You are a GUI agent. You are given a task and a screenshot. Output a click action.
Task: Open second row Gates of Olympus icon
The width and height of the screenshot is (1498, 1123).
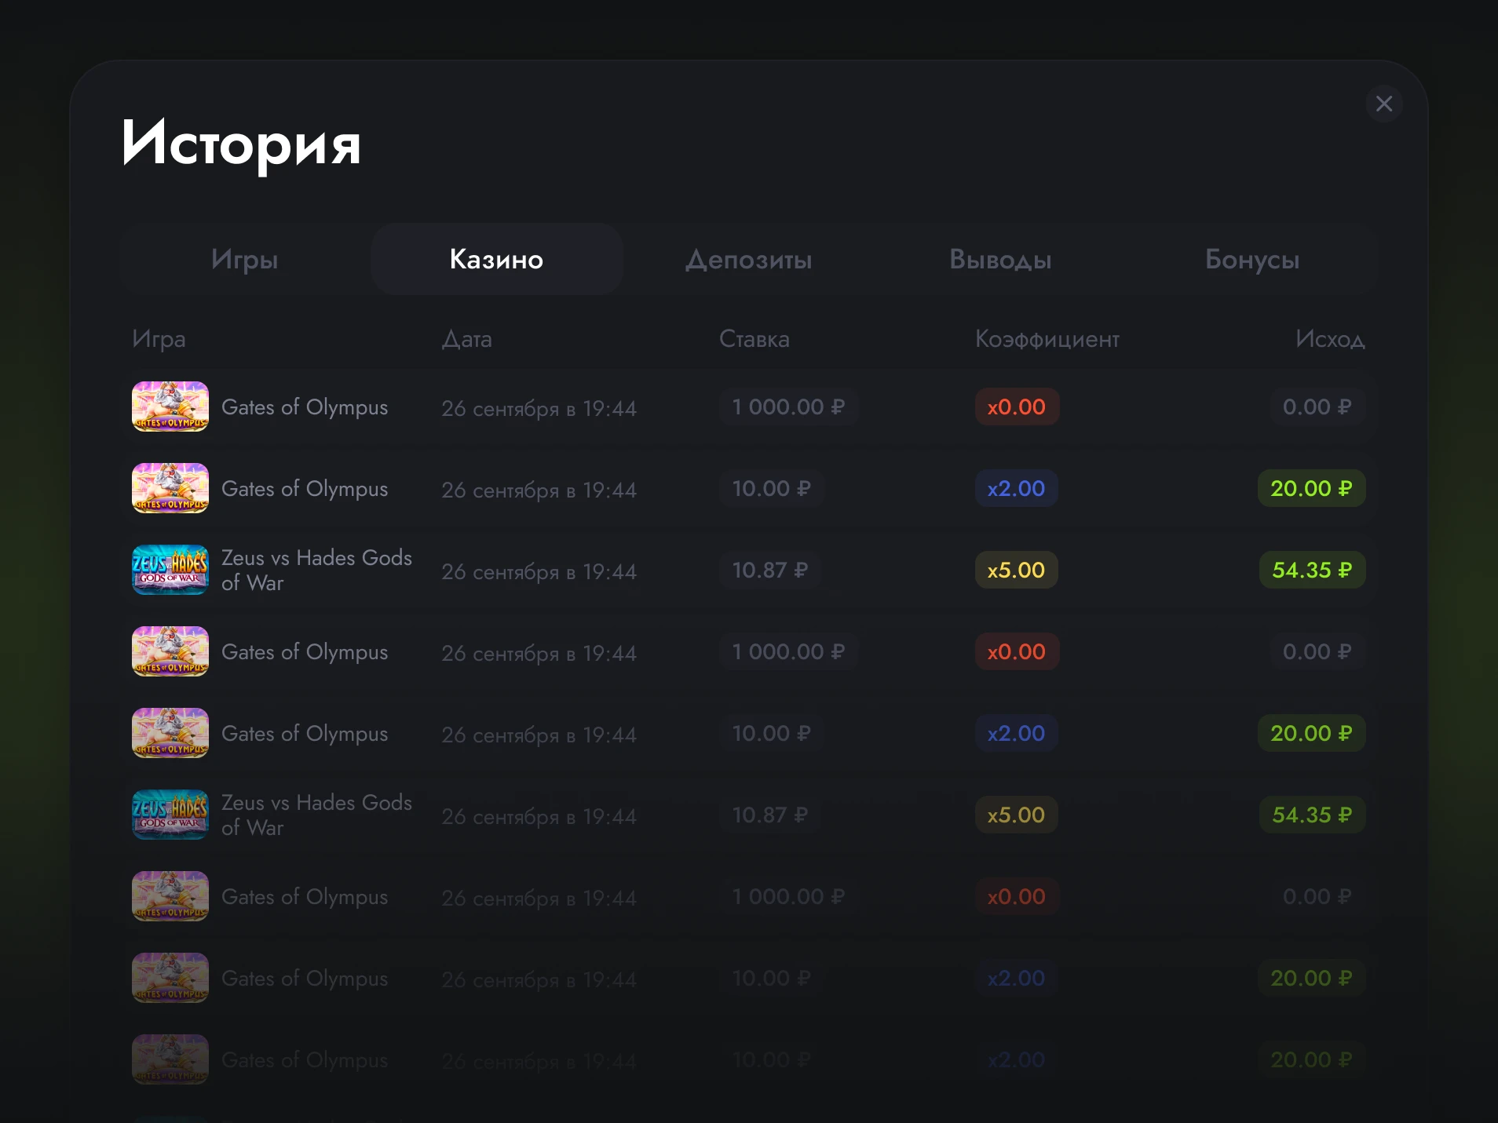[170, 488]
